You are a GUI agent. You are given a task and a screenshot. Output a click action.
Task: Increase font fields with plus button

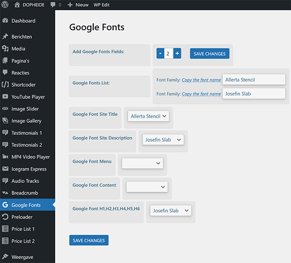coord(177,53)
